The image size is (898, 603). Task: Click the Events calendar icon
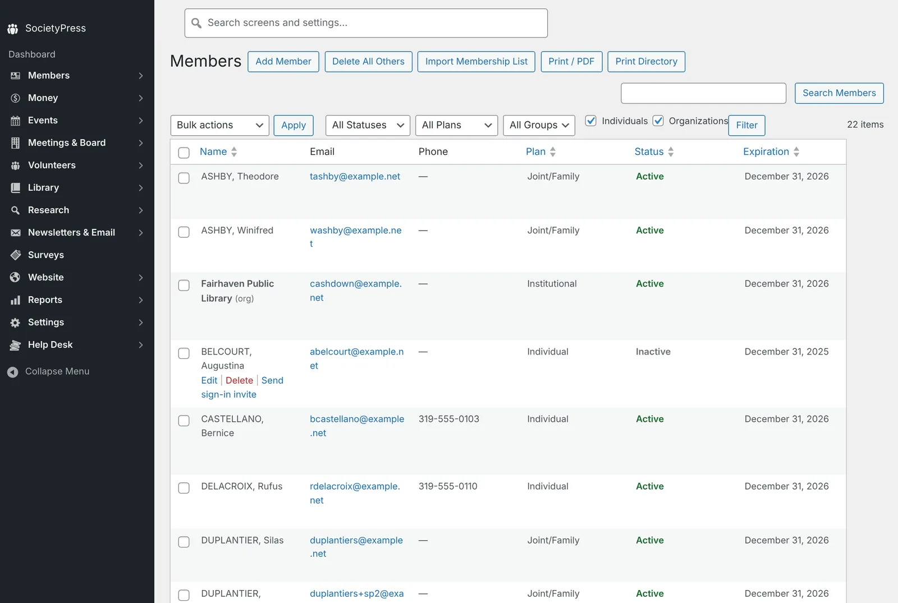click(x=15, y=121)
